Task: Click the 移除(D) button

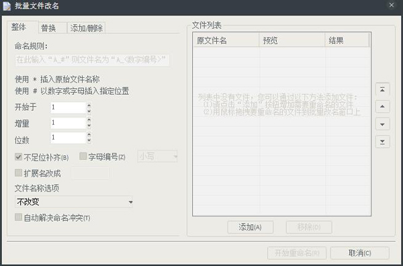Action: pos(309,227)
